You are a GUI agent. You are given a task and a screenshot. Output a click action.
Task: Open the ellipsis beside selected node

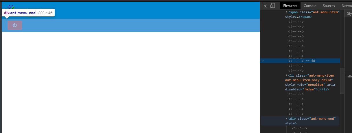click(x=262, y=61)
